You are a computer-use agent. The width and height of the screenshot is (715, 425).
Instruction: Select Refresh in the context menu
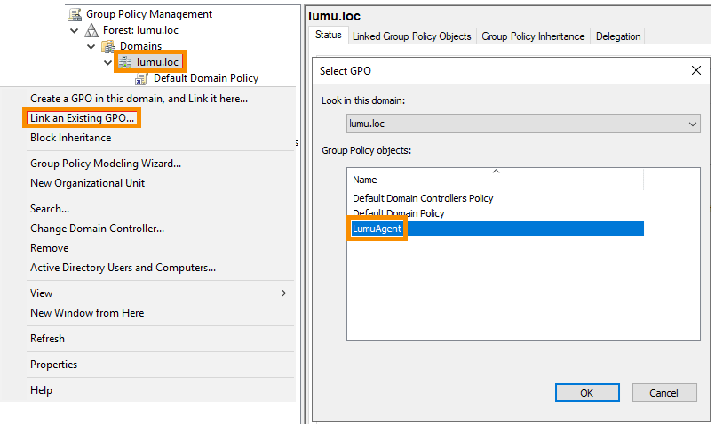point(47,339)
